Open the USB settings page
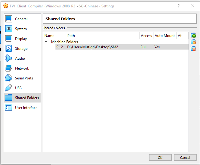The image size is (200, 165). point(22,88)
